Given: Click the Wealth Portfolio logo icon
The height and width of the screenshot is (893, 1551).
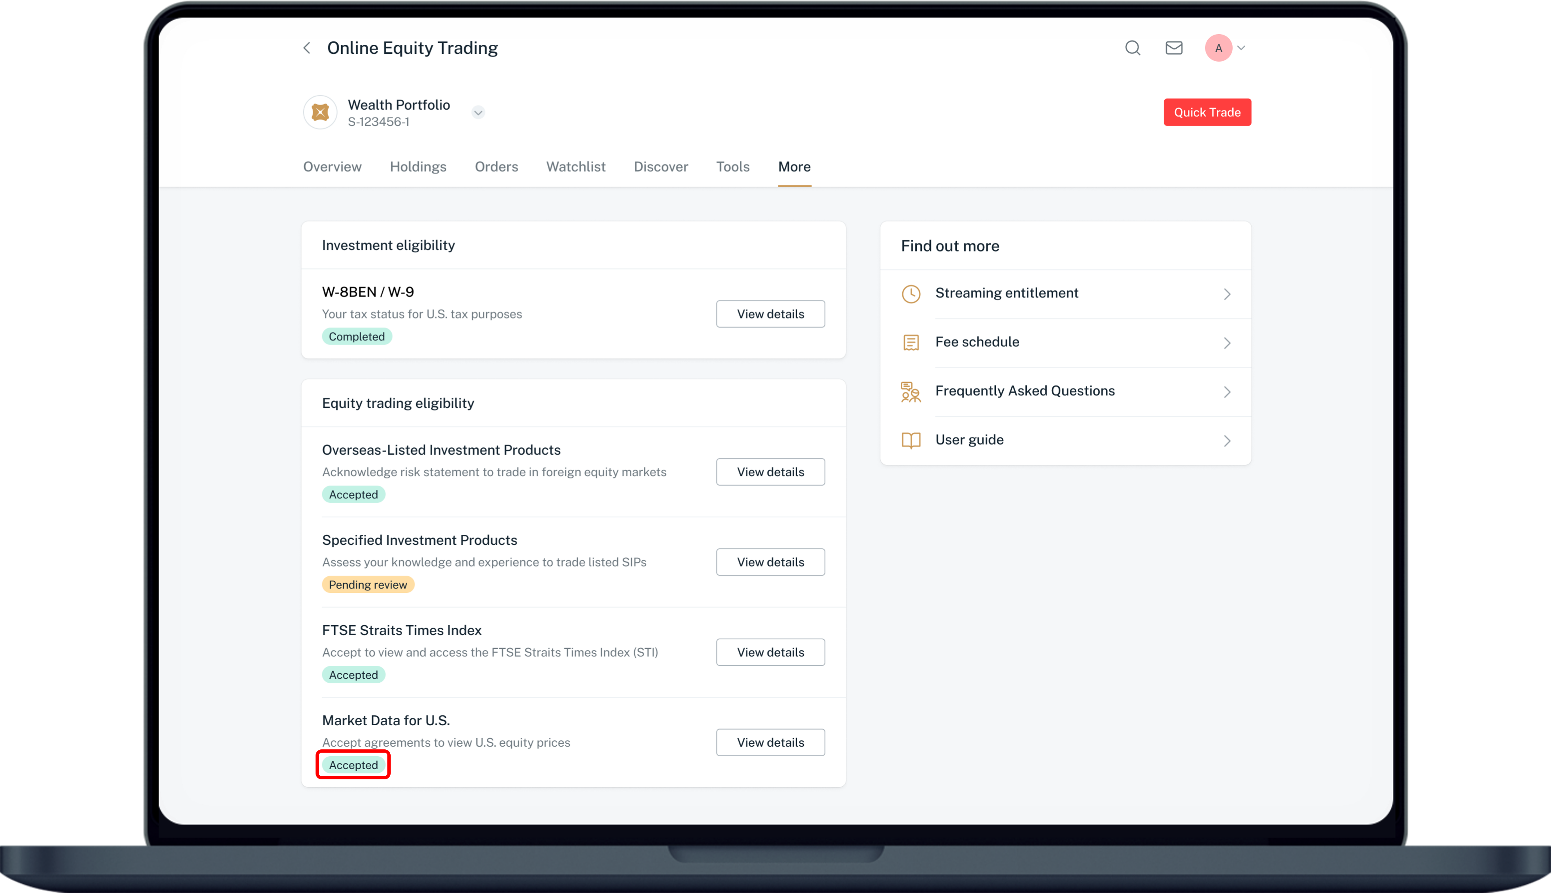Looking at the screenshot, I should 320,112.
